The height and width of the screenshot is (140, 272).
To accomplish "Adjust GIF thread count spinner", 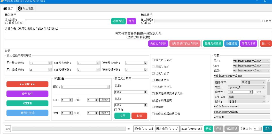I will (71, 100).
